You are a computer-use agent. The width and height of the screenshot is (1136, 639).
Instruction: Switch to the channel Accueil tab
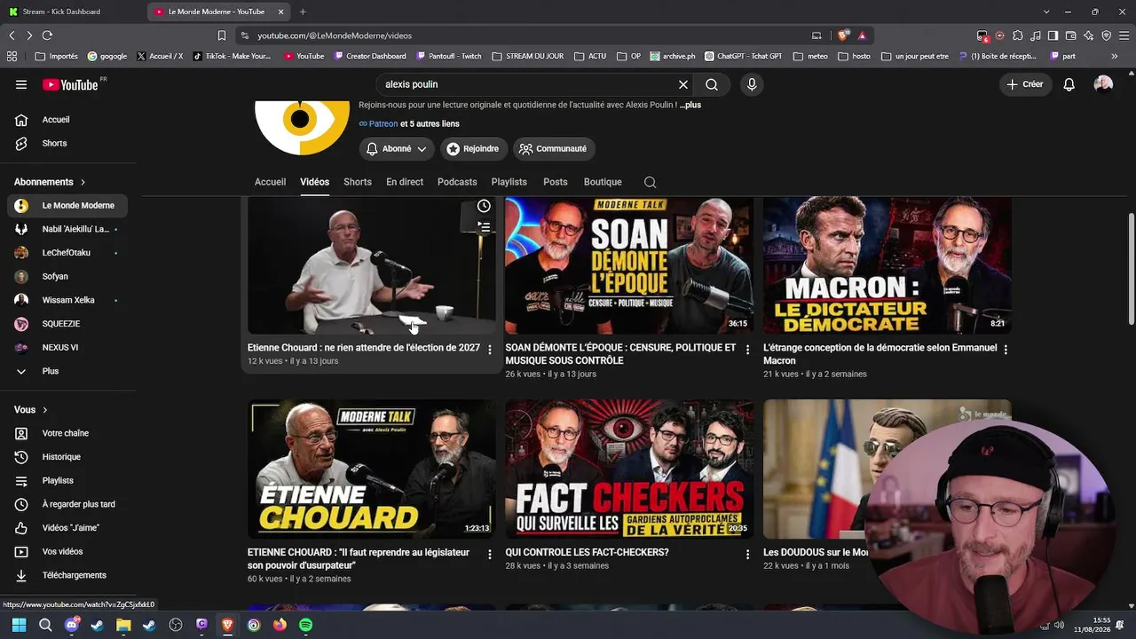tap(270, 182)
